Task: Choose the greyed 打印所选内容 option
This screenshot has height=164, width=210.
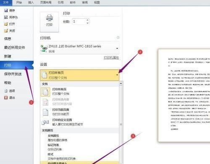Action: click(x=79, y=102)
